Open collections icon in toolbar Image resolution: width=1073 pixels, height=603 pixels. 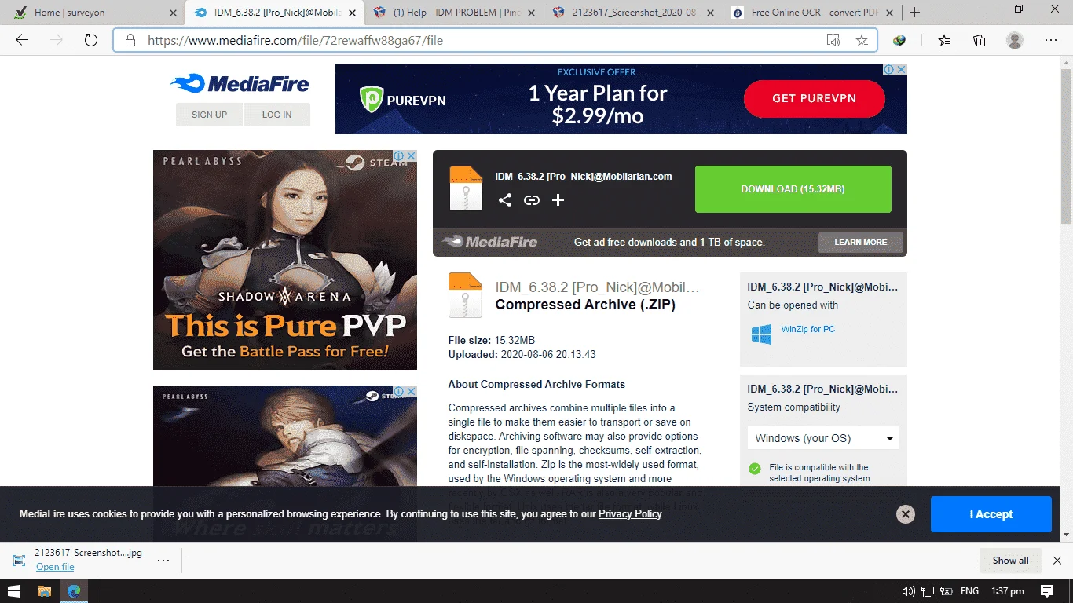click(980, 40)
